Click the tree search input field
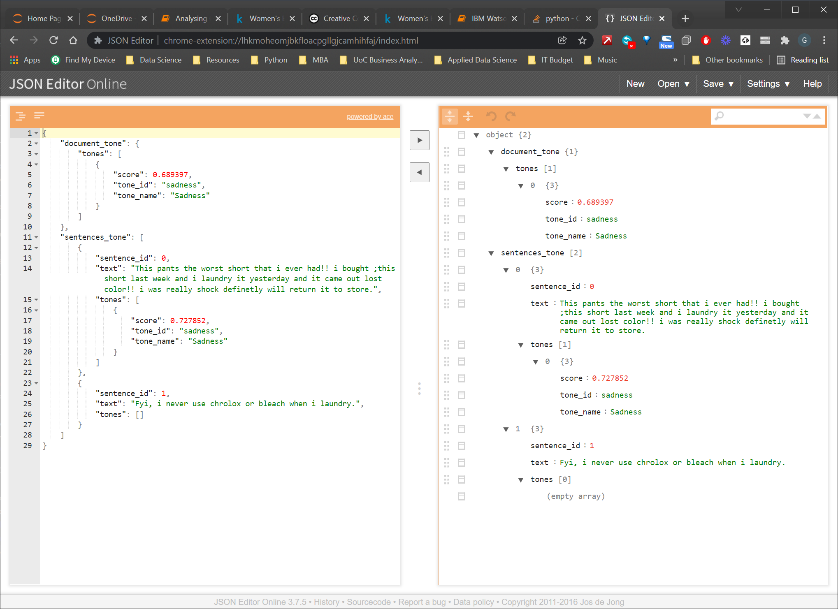 761,116
